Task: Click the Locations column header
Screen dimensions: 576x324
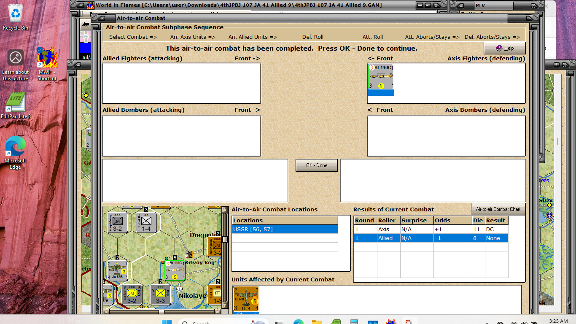Action: 285,220
